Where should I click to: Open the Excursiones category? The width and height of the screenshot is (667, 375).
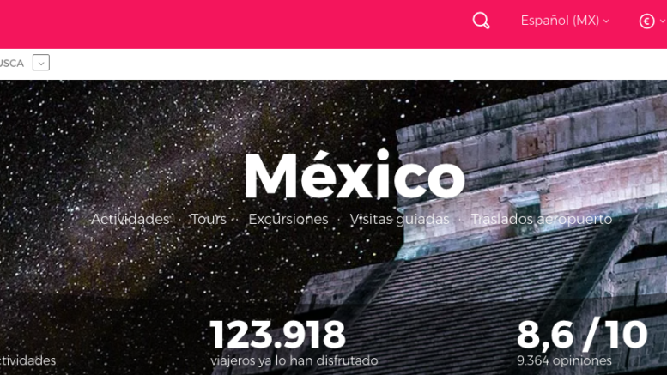pos(288,219)
